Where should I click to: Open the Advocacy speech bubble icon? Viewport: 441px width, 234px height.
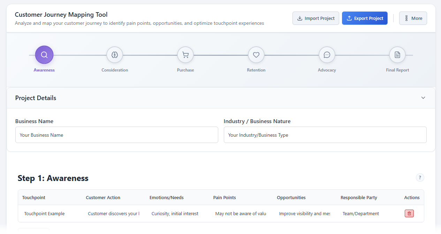tap(327, 54)
